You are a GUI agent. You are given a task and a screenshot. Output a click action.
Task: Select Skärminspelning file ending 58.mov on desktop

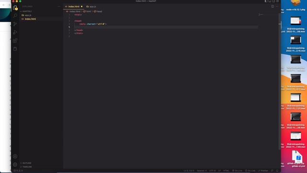295,25
